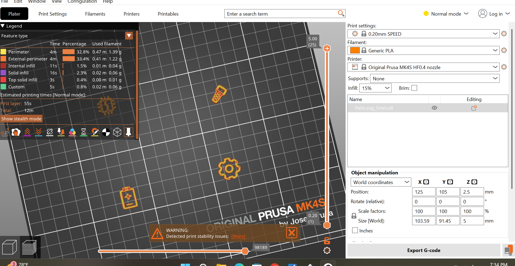Open Printables tab
515x266 pixels.
168,14
